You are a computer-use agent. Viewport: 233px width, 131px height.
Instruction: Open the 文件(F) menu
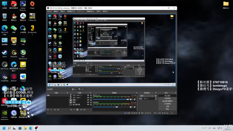pos(49,11)
